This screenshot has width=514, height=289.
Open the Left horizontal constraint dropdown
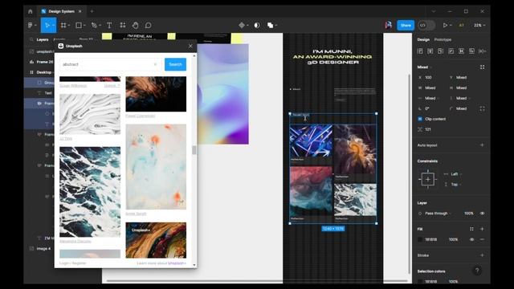pos(456,174)
